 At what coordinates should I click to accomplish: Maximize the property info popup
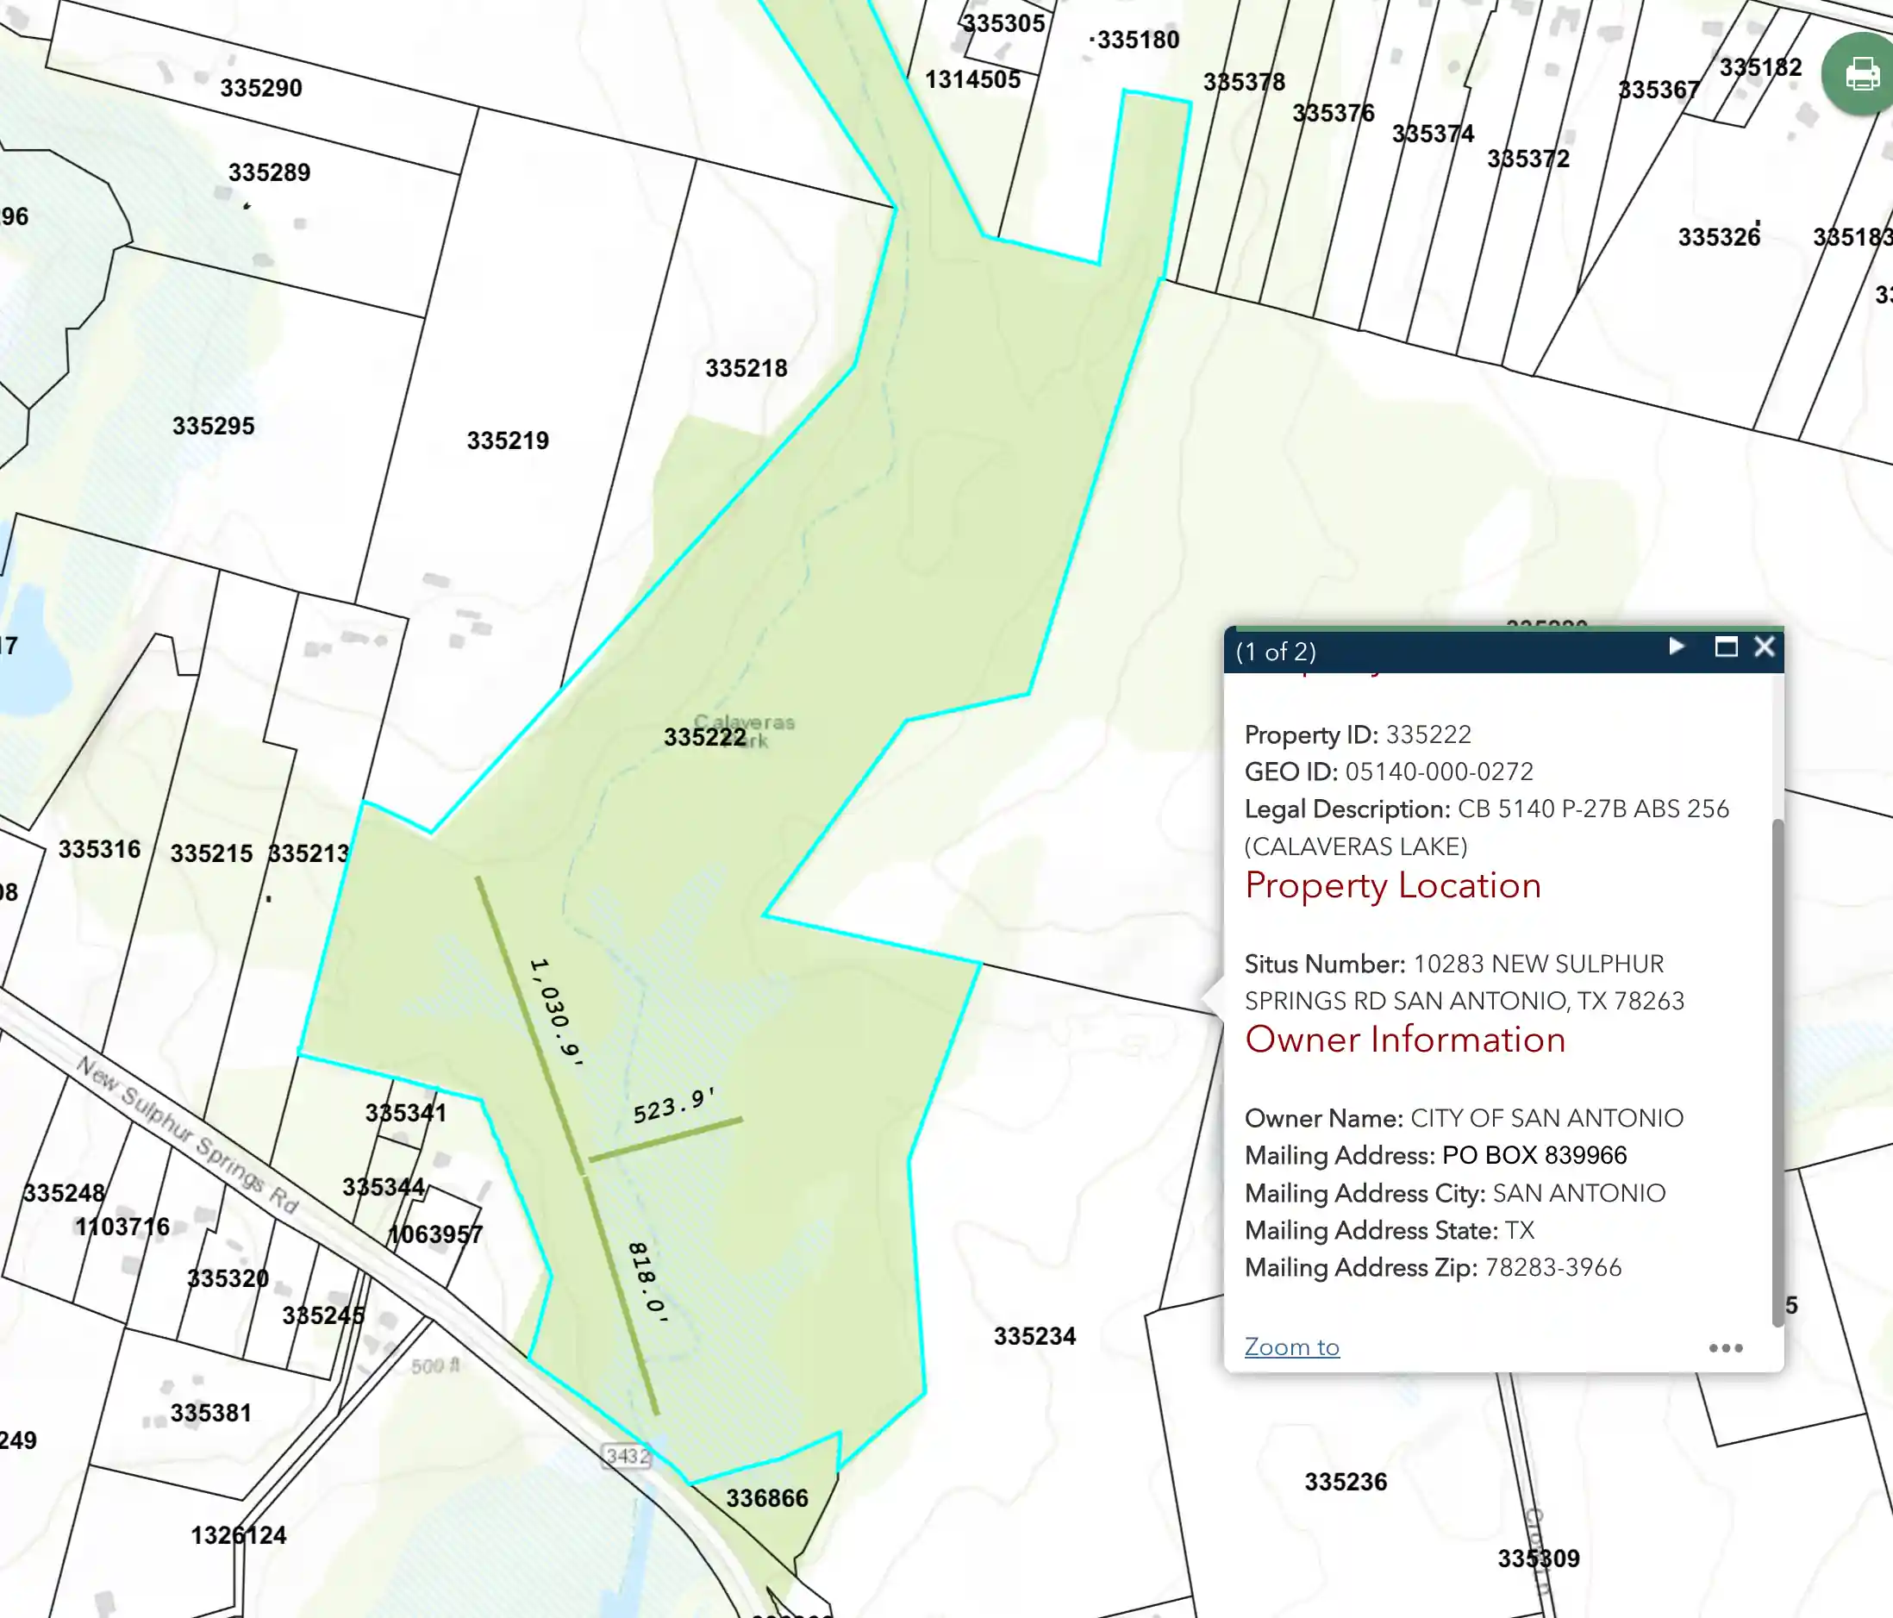click(x=1726, y=647)
